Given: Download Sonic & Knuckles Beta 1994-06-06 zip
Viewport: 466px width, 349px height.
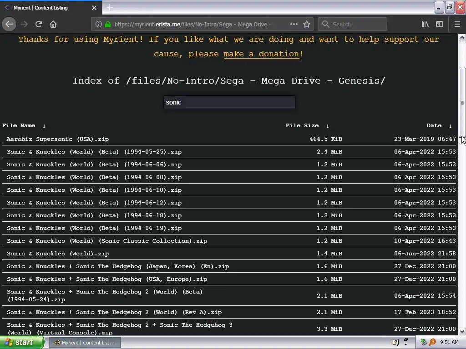Looking at the screenshot, I should point(94,165).
